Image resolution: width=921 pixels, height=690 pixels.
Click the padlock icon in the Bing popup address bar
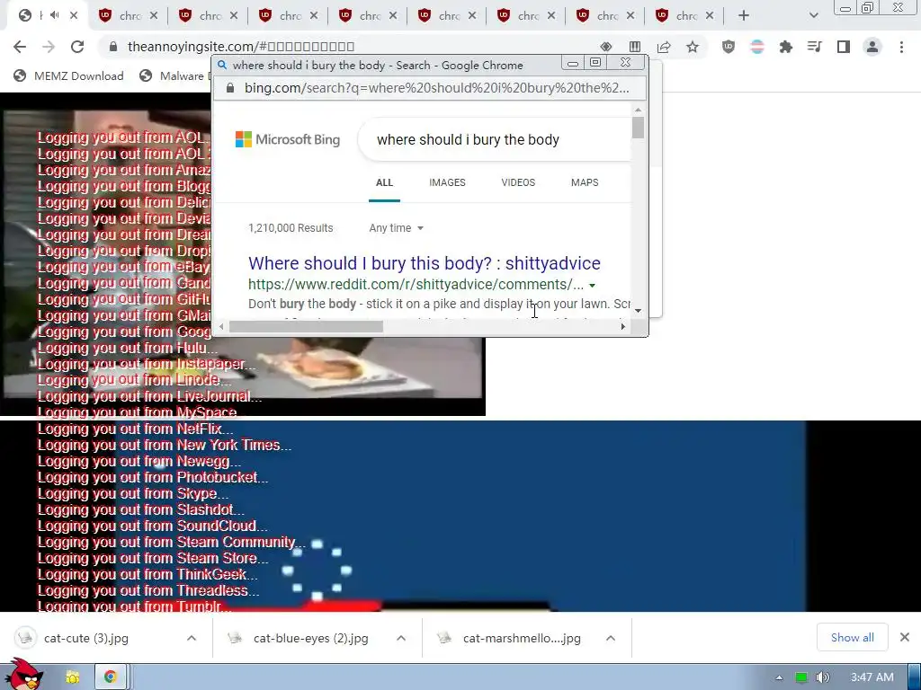pyautogui.click(x=230, y=88)
